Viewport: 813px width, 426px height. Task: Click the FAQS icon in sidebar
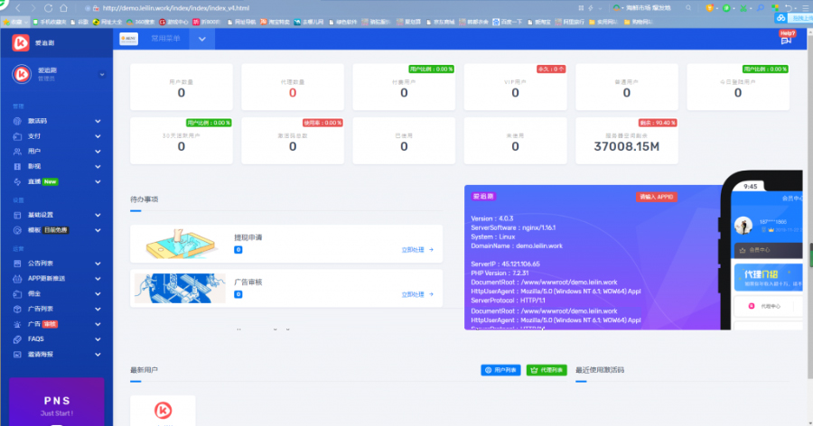tap(17, 339)
